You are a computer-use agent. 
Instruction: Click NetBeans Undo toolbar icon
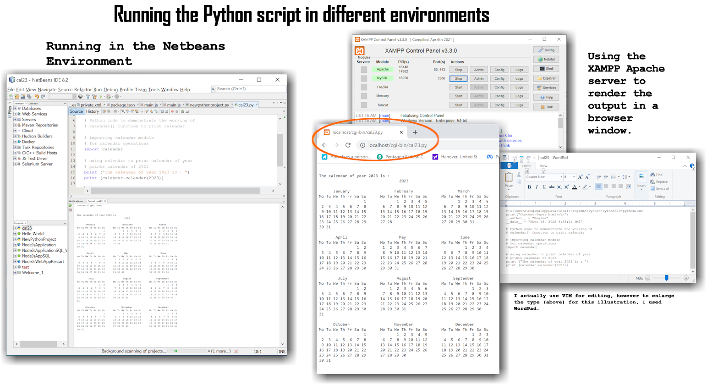pyautogui.click(x=37, y=96)
